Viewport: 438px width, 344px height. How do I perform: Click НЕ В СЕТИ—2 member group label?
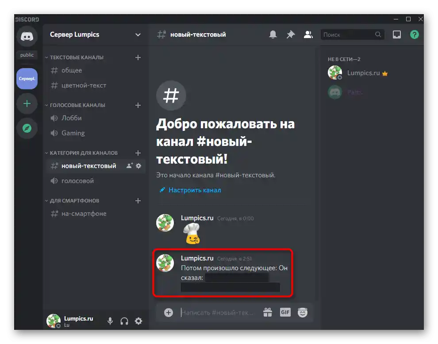[x=344, y=59]
